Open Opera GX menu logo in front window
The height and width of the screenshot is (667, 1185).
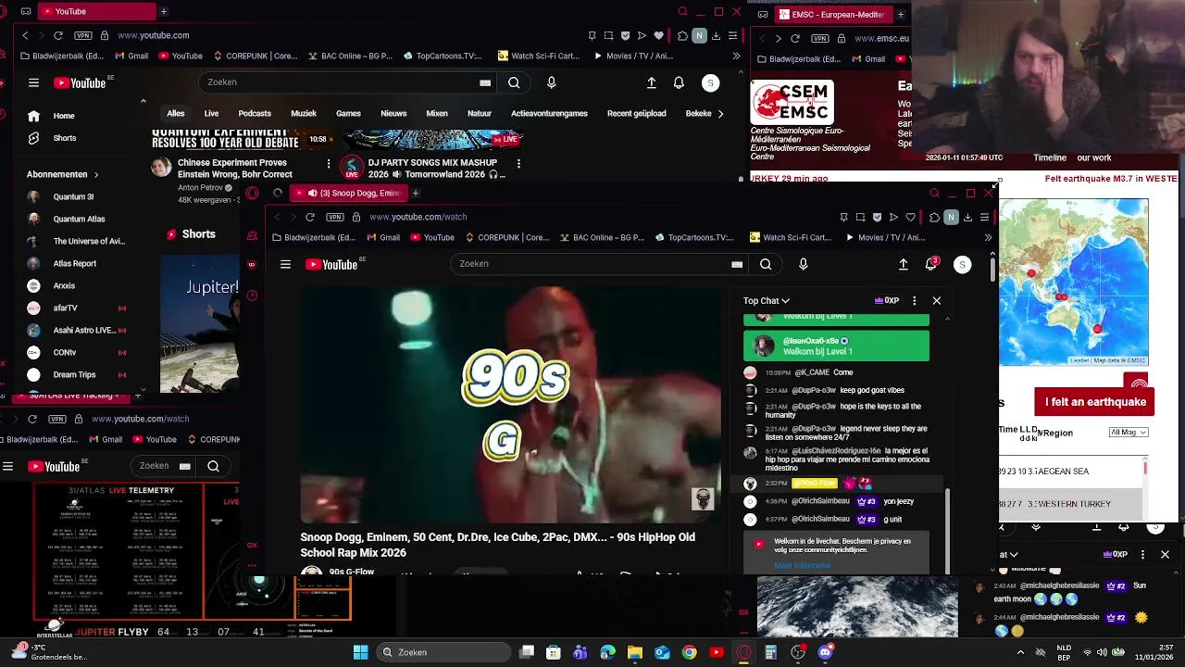pos(252,193)
